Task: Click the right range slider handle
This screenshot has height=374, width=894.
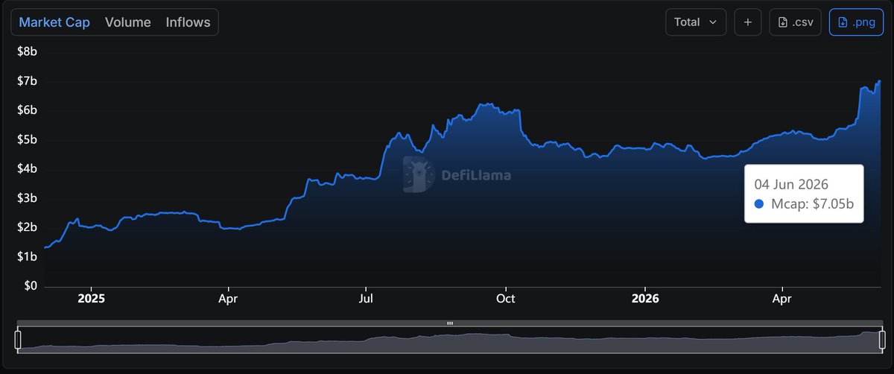Action: tap(881, 340)
